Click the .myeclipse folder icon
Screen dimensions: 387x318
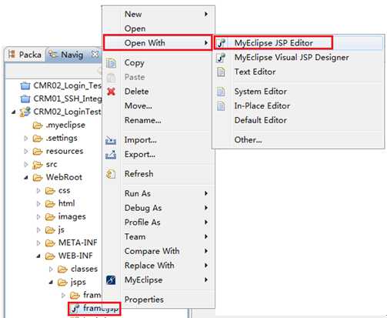(38, 126)
